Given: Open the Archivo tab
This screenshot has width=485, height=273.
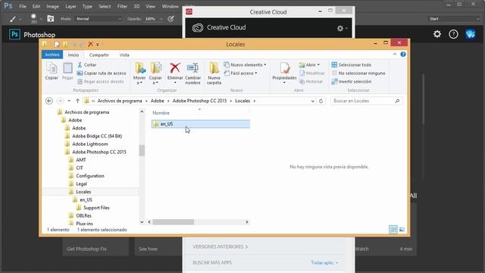Looking at the screenshot, I should (52, 55).
